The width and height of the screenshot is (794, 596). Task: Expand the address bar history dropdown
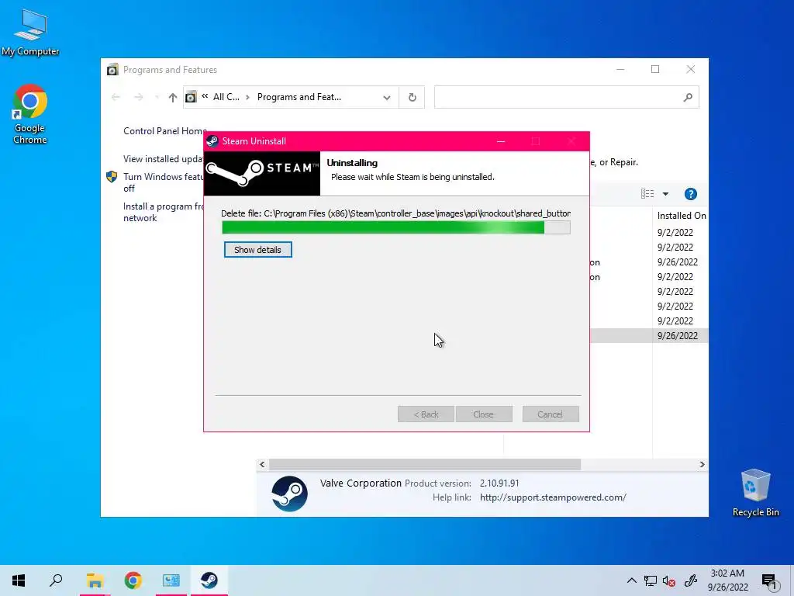tap(386, 97)
